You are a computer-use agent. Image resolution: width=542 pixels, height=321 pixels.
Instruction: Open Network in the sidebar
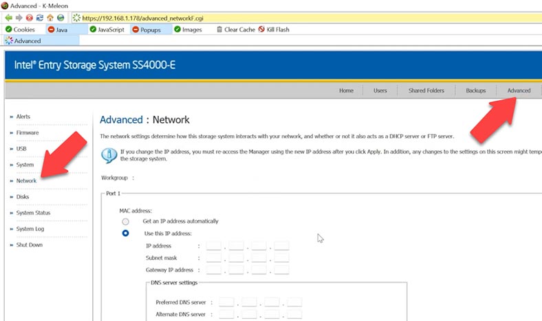(26, 180)
